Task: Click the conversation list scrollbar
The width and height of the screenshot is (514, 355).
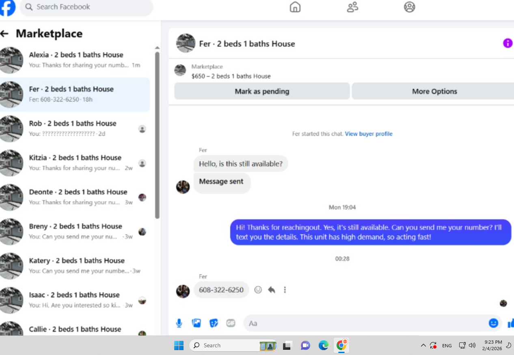Action: (x=158, y=136)
